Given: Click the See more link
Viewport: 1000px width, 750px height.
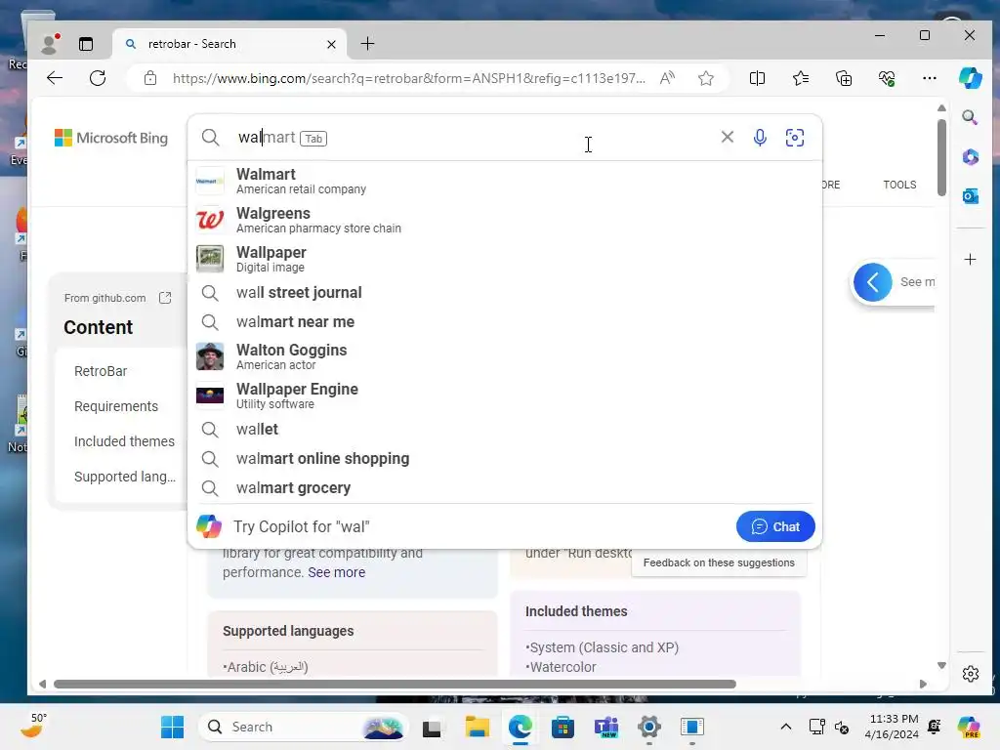Looking at the screenshot, I should point(337,572).
